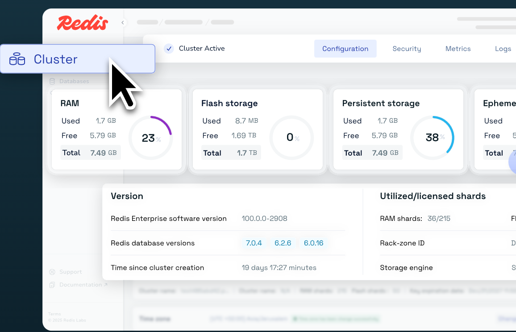Click the Time since cluster creation label
Screen dimensions: 516x332
point(157,267)
